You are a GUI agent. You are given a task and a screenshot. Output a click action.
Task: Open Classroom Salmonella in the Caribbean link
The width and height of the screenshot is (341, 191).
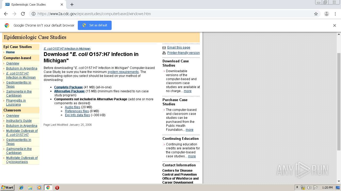coord(19,151)
